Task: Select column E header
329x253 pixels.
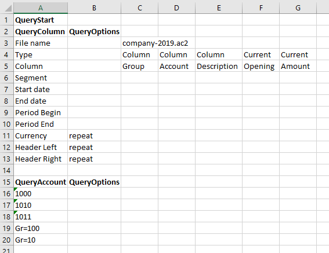Action: (219, 8)
